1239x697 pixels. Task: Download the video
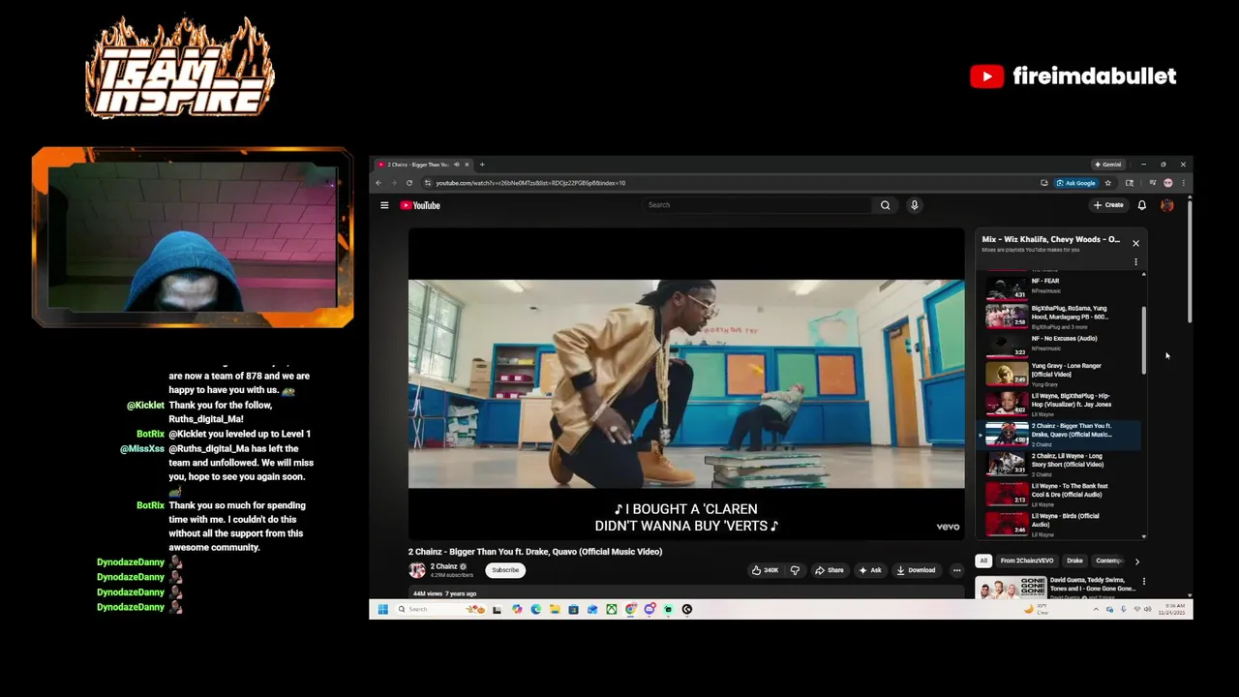(916, 570)
